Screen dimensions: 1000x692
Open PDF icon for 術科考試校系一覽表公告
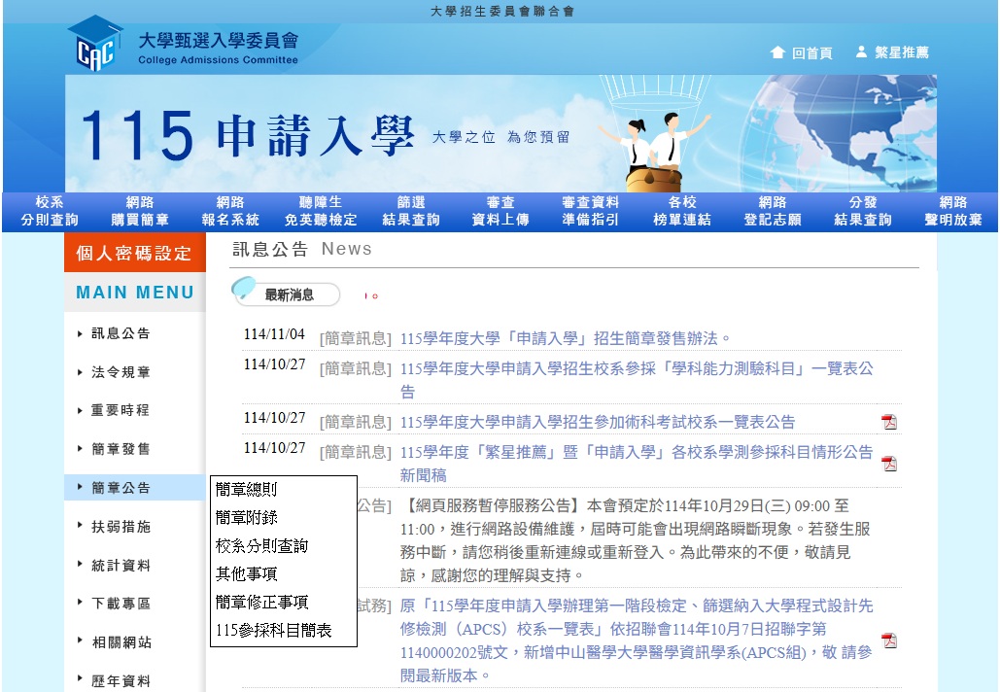click(x=888, y=422)
